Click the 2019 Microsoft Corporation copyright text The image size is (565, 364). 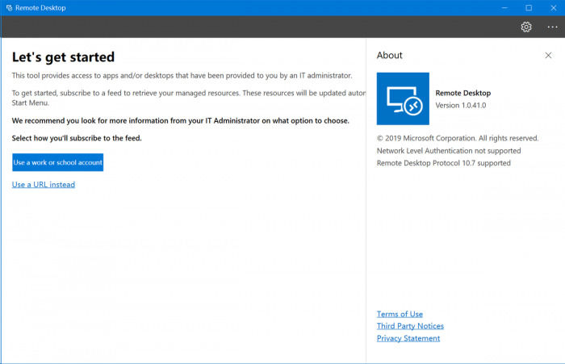tap(458, 138)
